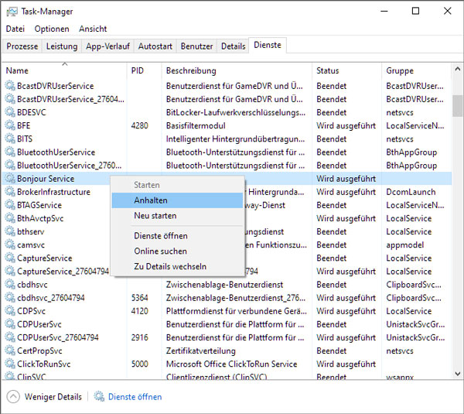Screen dimensions: 464x414
Task: Click Microsoft Office ClickToRun Service description
Action: click(231, 364)
